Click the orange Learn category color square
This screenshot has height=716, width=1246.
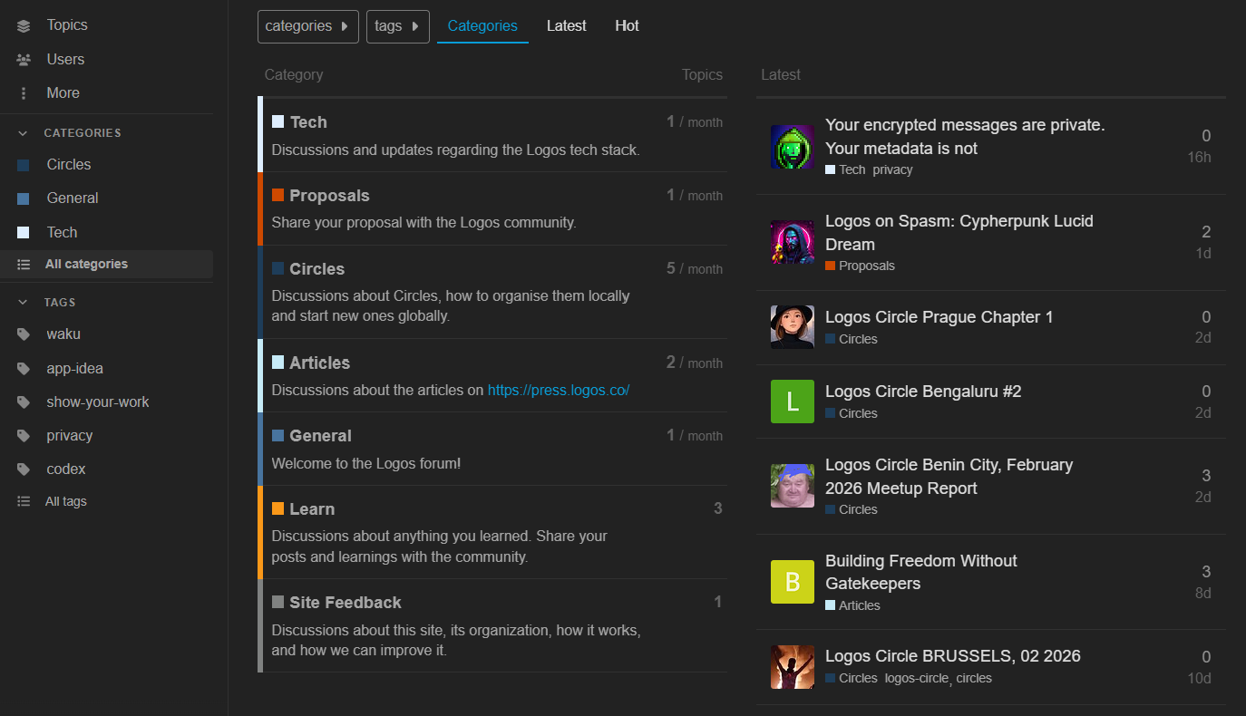click(x=277, y=509)
